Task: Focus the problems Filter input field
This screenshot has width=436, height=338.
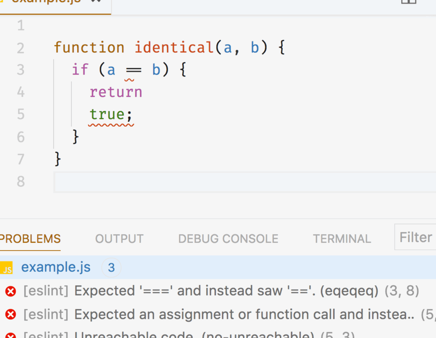Action: click(416, 237)
